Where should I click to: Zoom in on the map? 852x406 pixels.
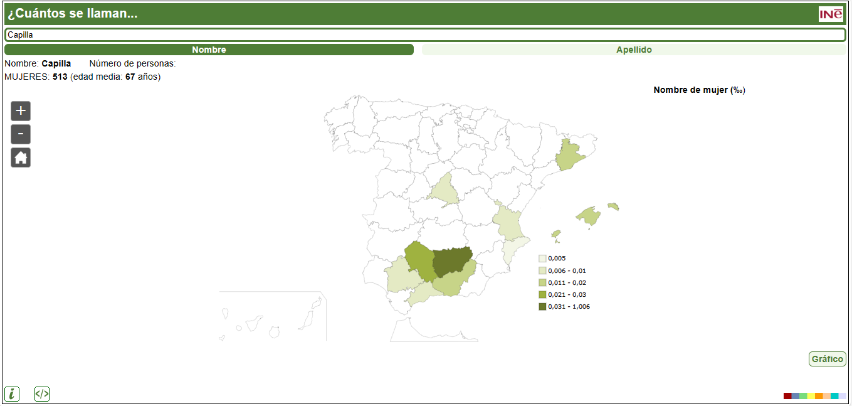21,111
